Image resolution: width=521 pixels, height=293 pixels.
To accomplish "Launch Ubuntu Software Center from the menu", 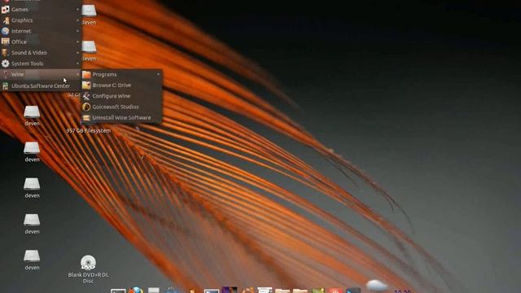I will (x=41, y=86).
